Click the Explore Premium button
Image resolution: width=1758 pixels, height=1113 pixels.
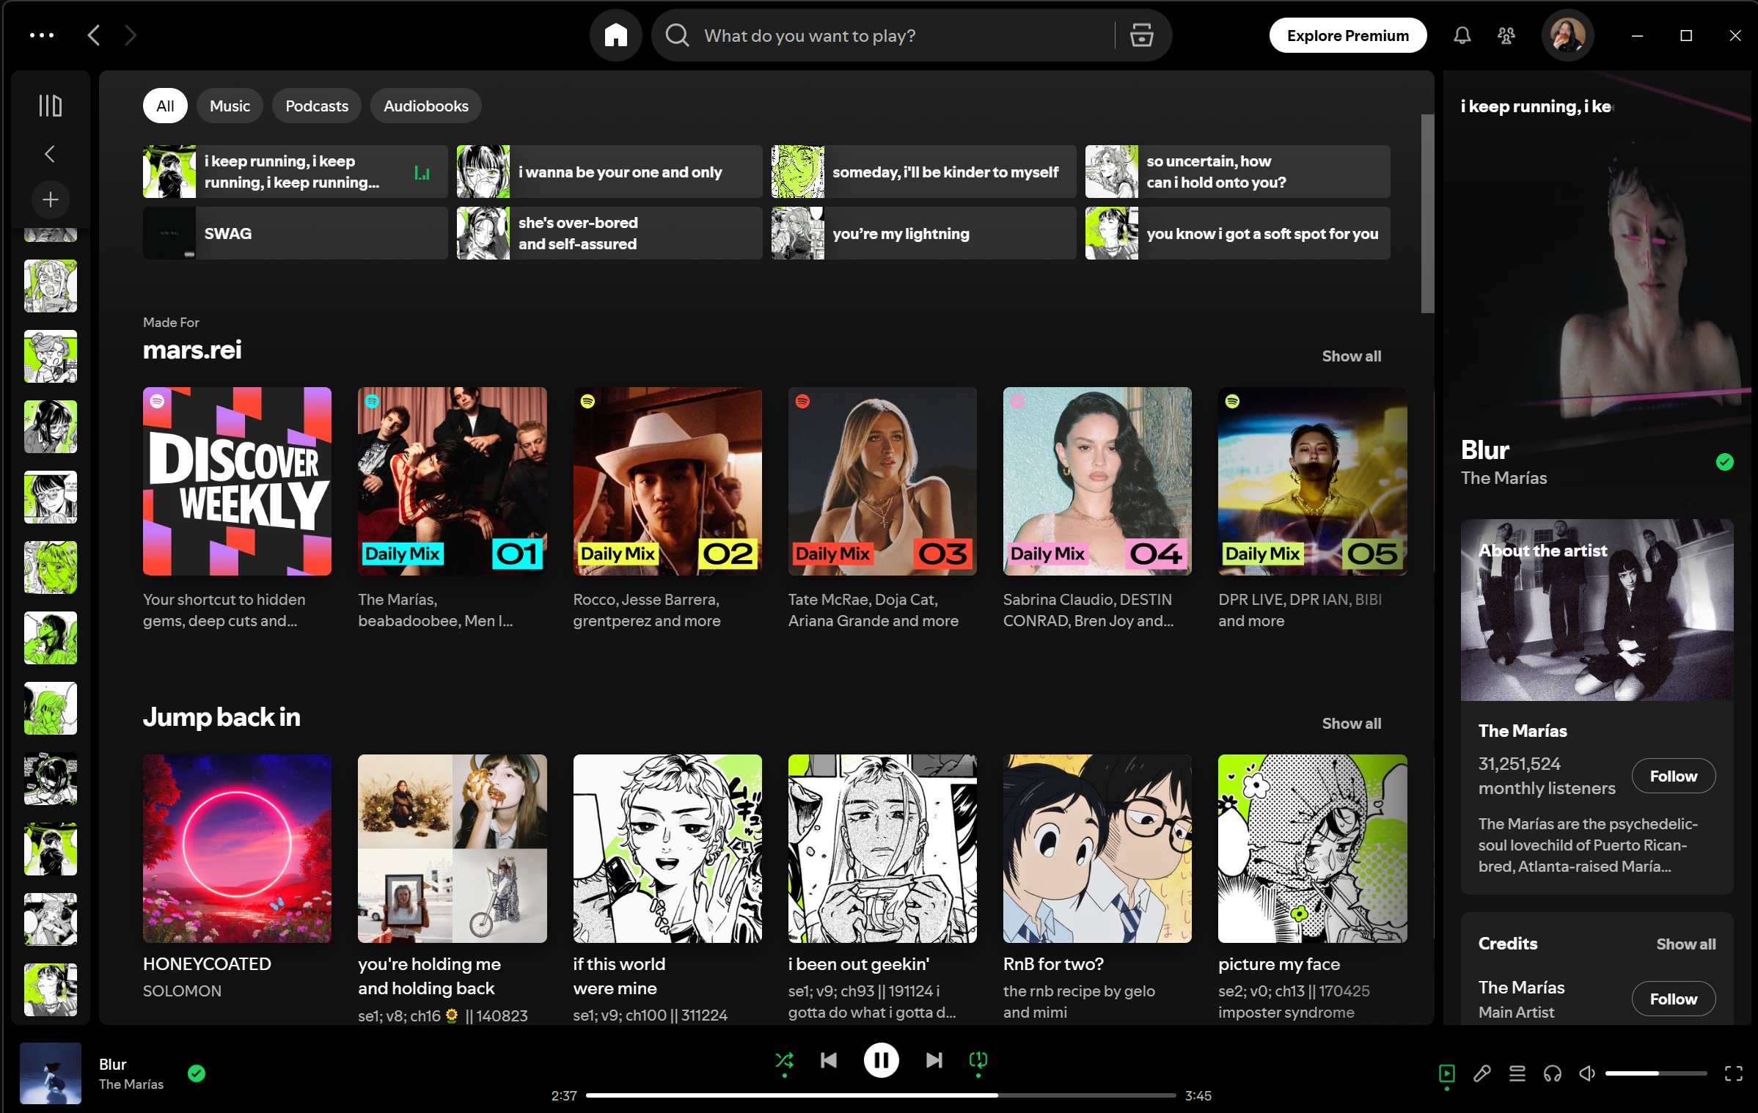click(1347, 35)
